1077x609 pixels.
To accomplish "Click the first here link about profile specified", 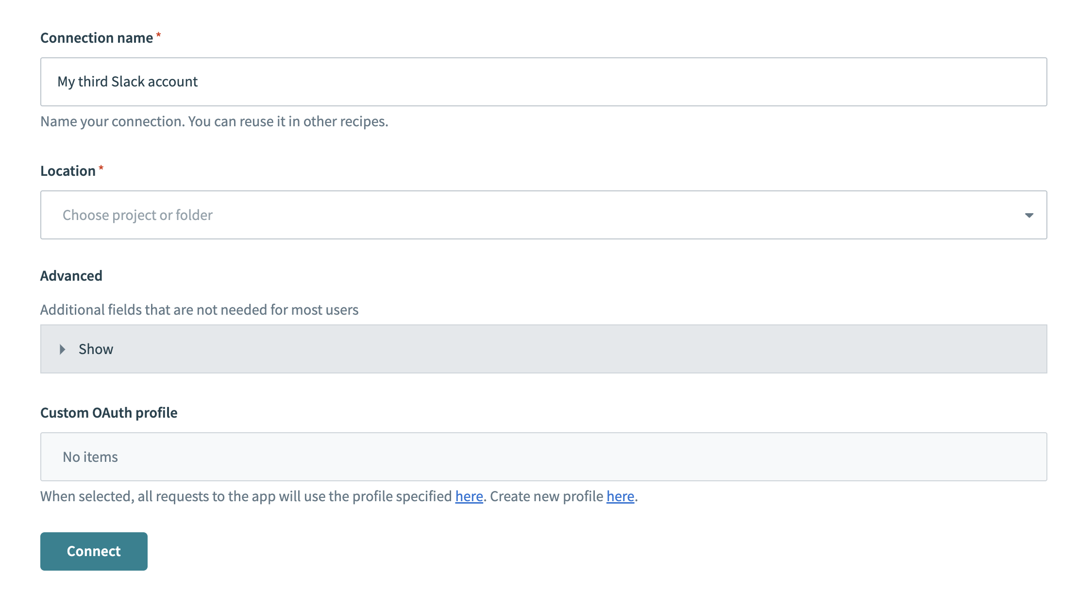I will (468, 496).
